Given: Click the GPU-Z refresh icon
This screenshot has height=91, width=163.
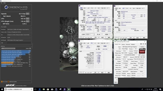Looking at the screenshot, I should point(143,44).
